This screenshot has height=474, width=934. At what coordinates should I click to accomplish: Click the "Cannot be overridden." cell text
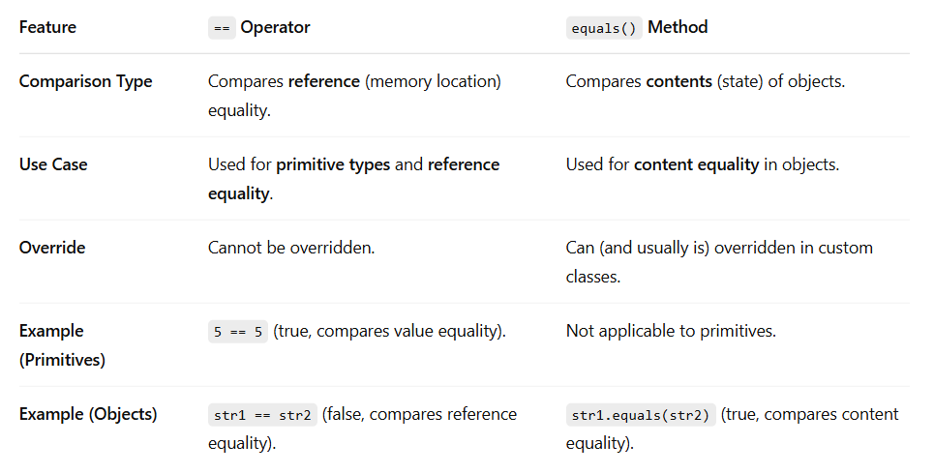click(x=291, y=248)
